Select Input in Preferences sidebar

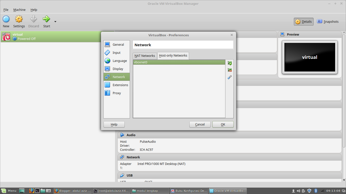point(117,53)
